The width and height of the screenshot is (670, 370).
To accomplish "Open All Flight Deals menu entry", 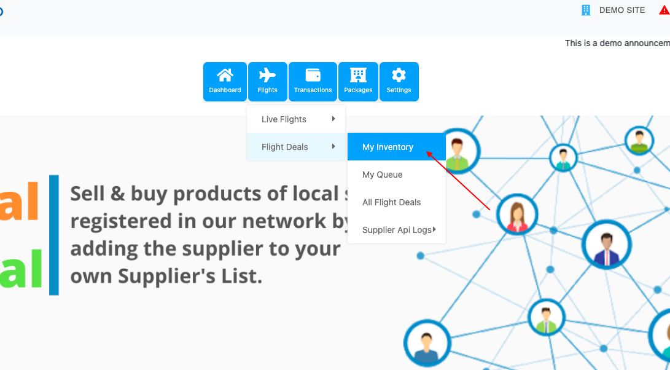I will pyautogui.click(x=391, y=202).
